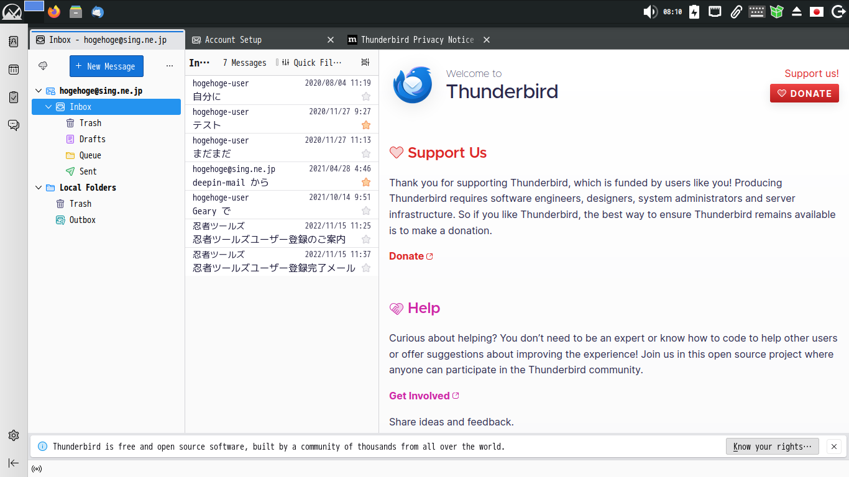The width and height of the screenshot is (849, 477).
Task: Open the Donate link
Action: [411, 256]
